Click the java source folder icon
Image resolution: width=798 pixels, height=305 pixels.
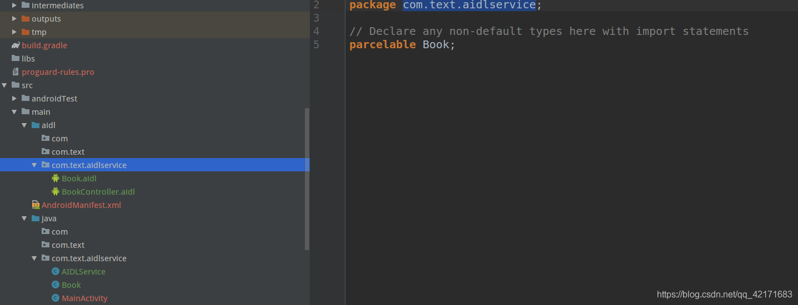click(x=36, y=218)
